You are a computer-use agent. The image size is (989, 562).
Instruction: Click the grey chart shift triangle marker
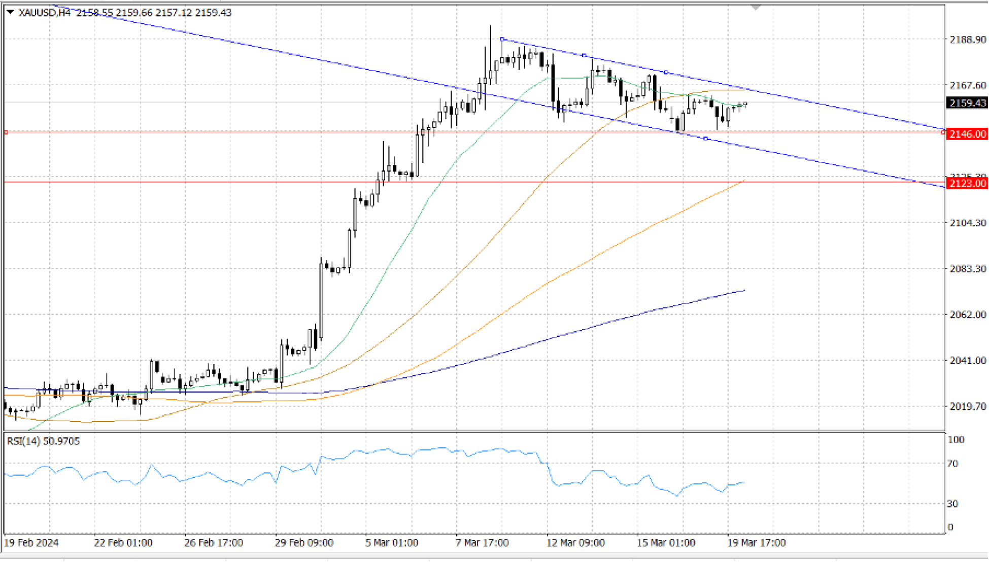click(756, 8)
